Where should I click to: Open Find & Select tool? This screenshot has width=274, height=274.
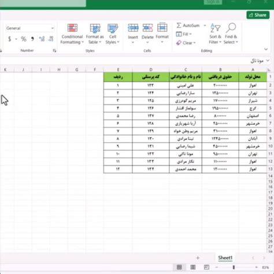click(x=231, y=34)
